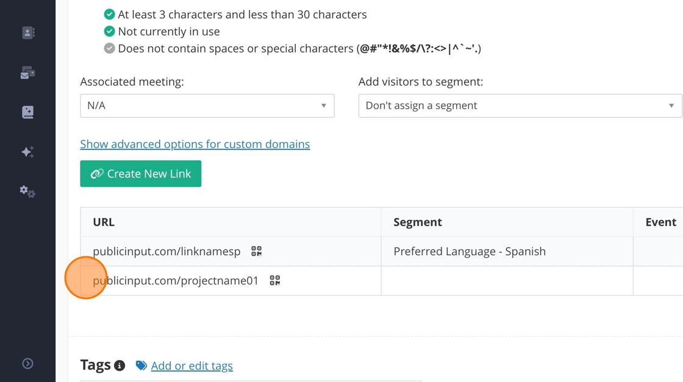683x382 pixels.
Task: Click the Create New Link button
Action: coord(141,174)
